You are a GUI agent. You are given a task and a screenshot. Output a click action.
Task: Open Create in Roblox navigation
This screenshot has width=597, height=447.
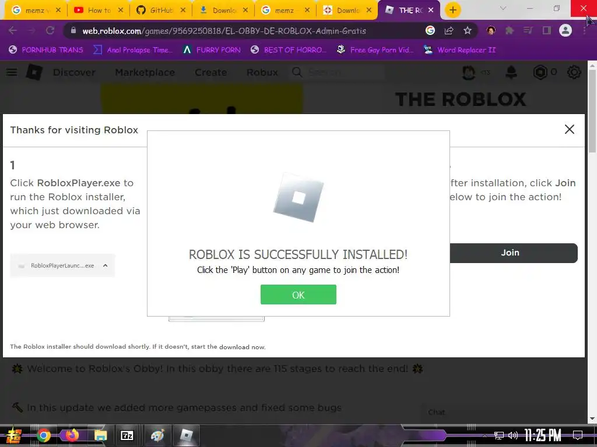[210, 72]
